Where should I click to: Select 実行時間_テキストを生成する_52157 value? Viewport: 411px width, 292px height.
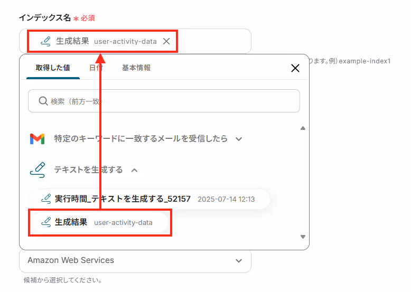coord(152,199)
